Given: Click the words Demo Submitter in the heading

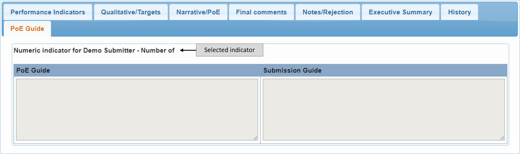Looking at the screenshot, I should (109, 50).
